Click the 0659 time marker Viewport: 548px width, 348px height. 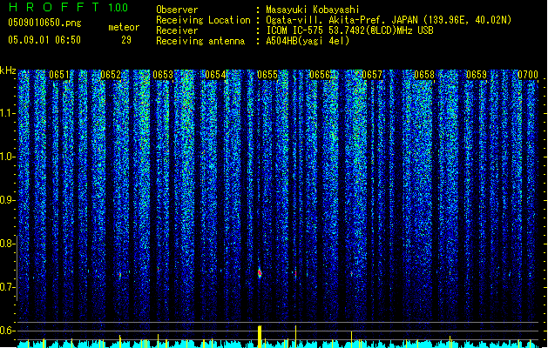click(x=477, y=75)
